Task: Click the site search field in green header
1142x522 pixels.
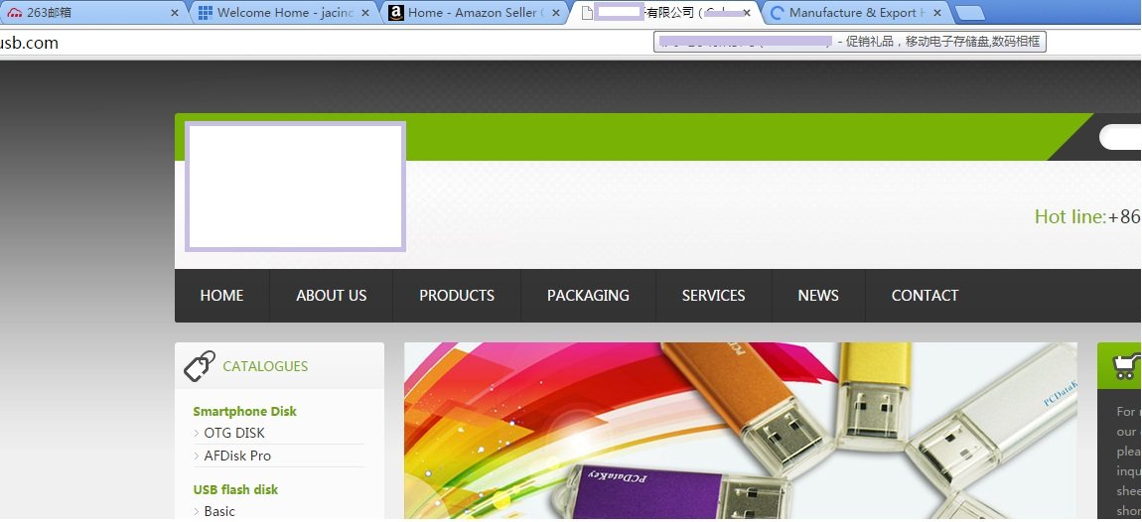Action: [x=1120, y=137]
